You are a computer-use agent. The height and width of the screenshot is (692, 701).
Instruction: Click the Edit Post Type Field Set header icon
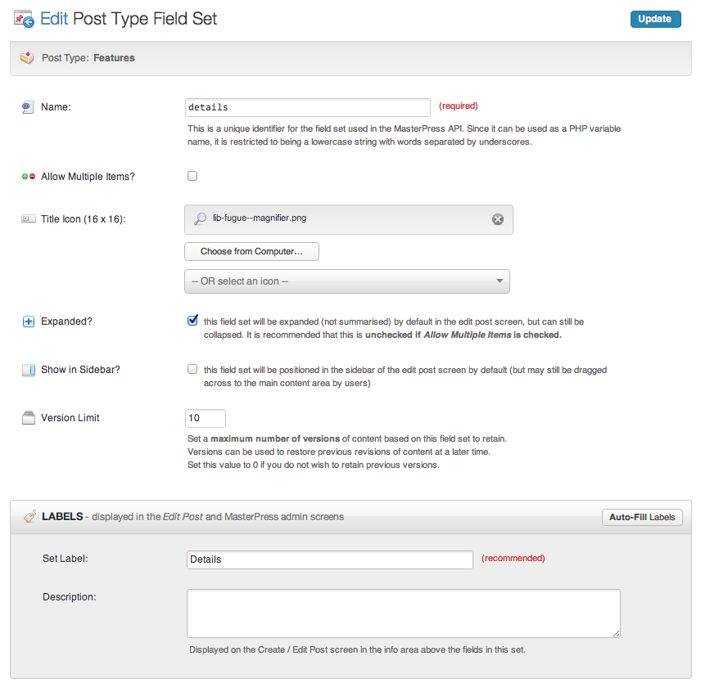pyautogui.click(x=24, y=19)
